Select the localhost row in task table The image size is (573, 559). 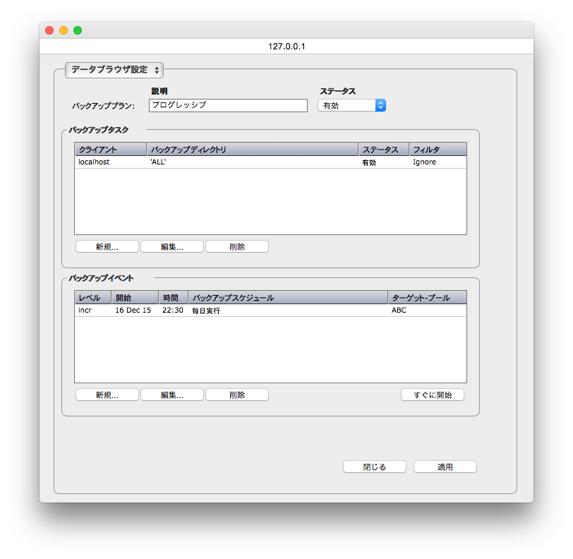point(270,162)
